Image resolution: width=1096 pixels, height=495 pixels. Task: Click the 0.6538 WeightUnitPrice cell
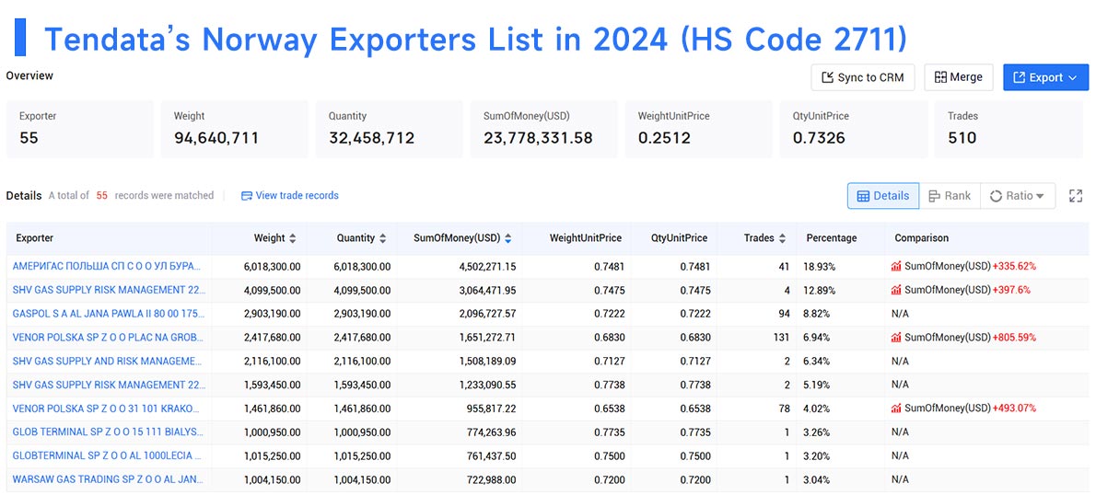(x=609, y=409)
